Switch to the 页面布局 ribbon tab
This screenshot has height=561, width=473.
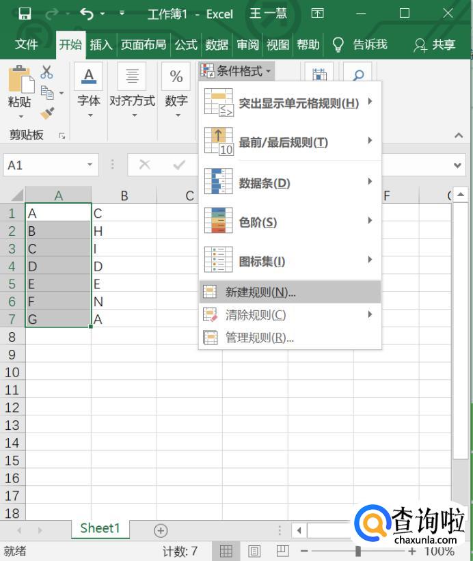[144, 44]
